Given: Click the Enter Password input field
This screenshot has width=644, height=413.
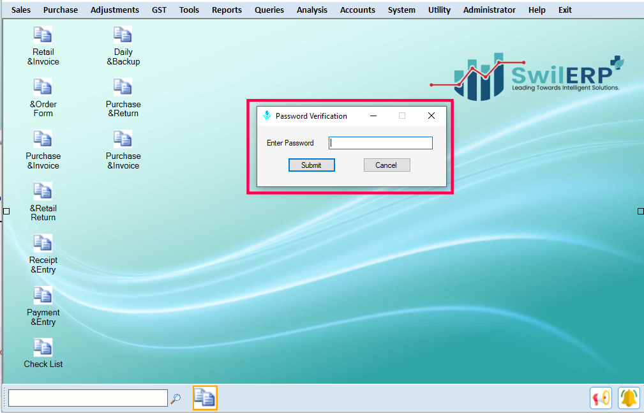Looking at the screenshot, I should pyautogui.click(x=380, y=142).
